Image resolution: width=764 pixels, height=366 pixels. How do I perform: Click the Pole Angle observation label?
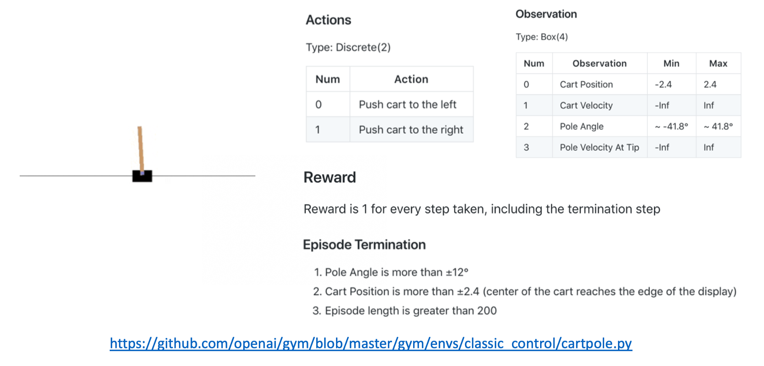tap(581, 126)
